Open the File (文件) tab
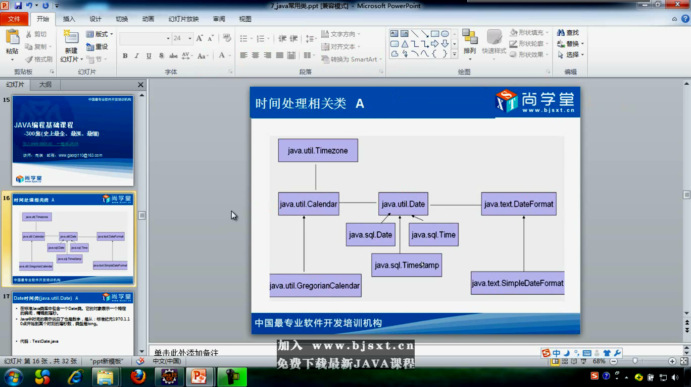Screen dimensions: 691x387 pos(15,19)
